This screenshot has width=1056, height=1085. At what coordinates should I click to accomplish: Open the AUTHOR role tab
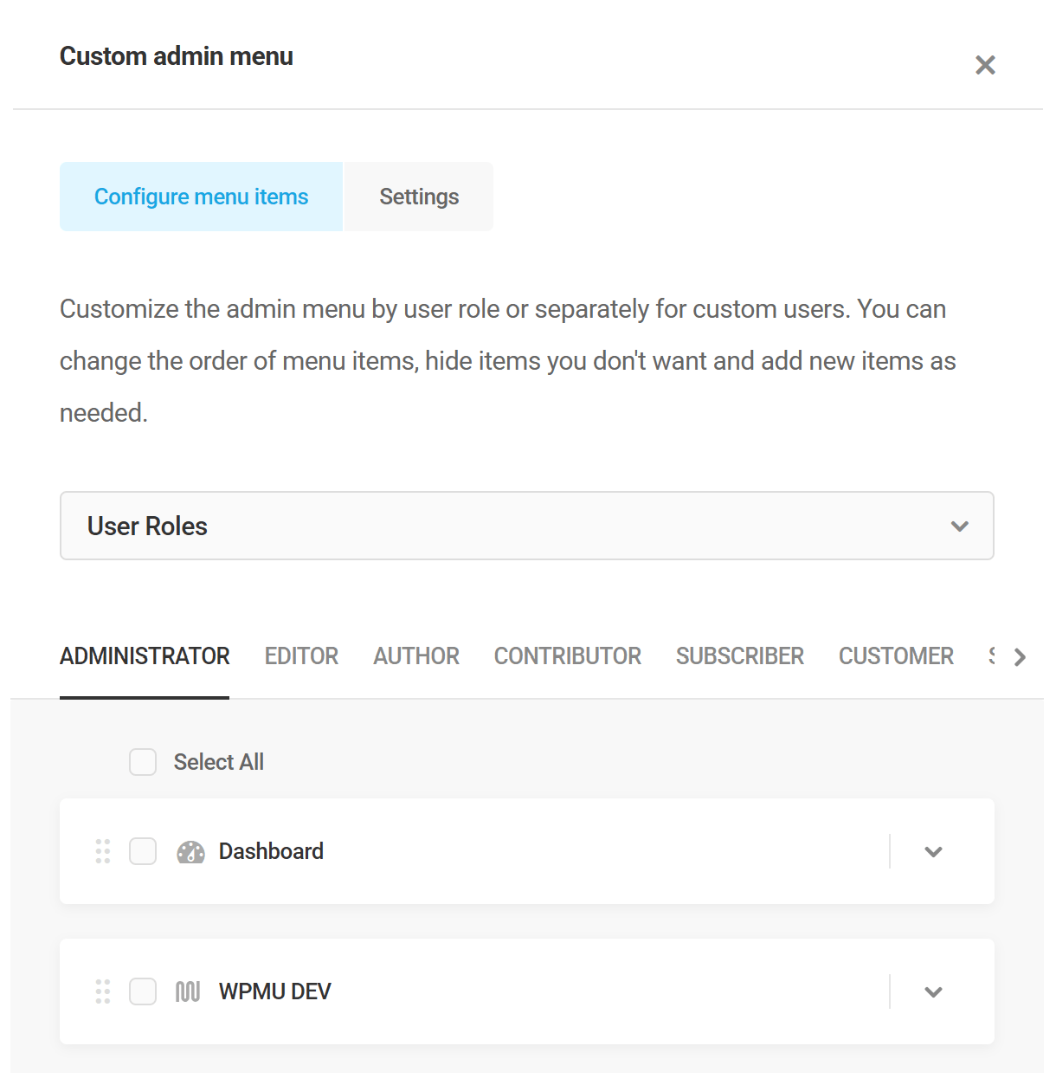tap(415, 656)
